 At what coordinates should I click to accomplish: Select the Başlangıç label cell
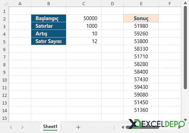49,18
